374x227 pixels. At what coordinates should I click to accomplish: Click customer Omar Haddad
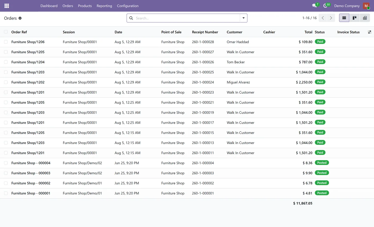(x=238, y=42)
